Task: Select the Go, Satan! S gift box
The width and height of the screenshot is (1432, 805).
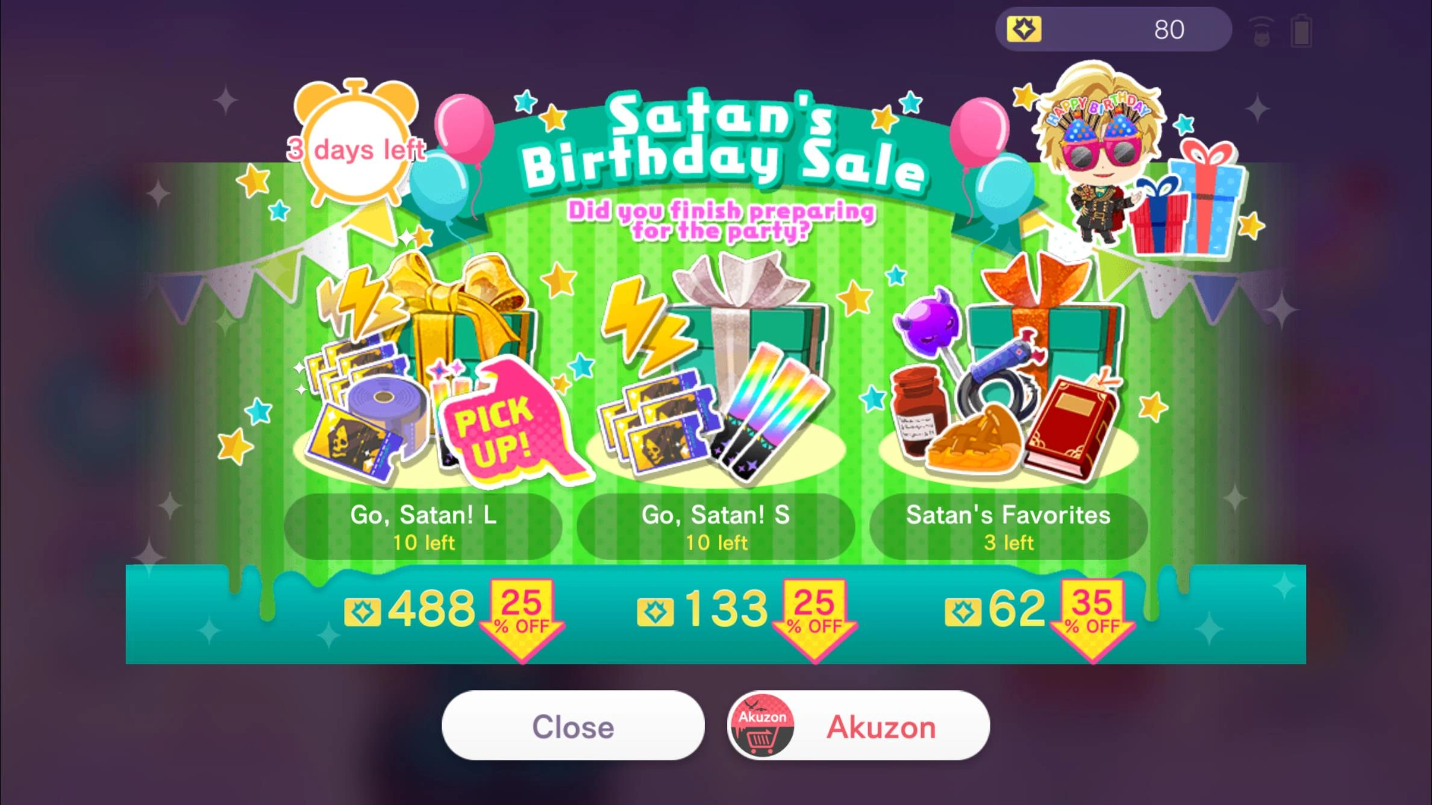Action: click(x=716, y=368)
